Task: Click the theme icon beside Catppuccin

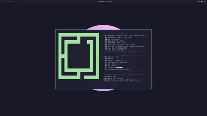Action: [x=106, y=68]
